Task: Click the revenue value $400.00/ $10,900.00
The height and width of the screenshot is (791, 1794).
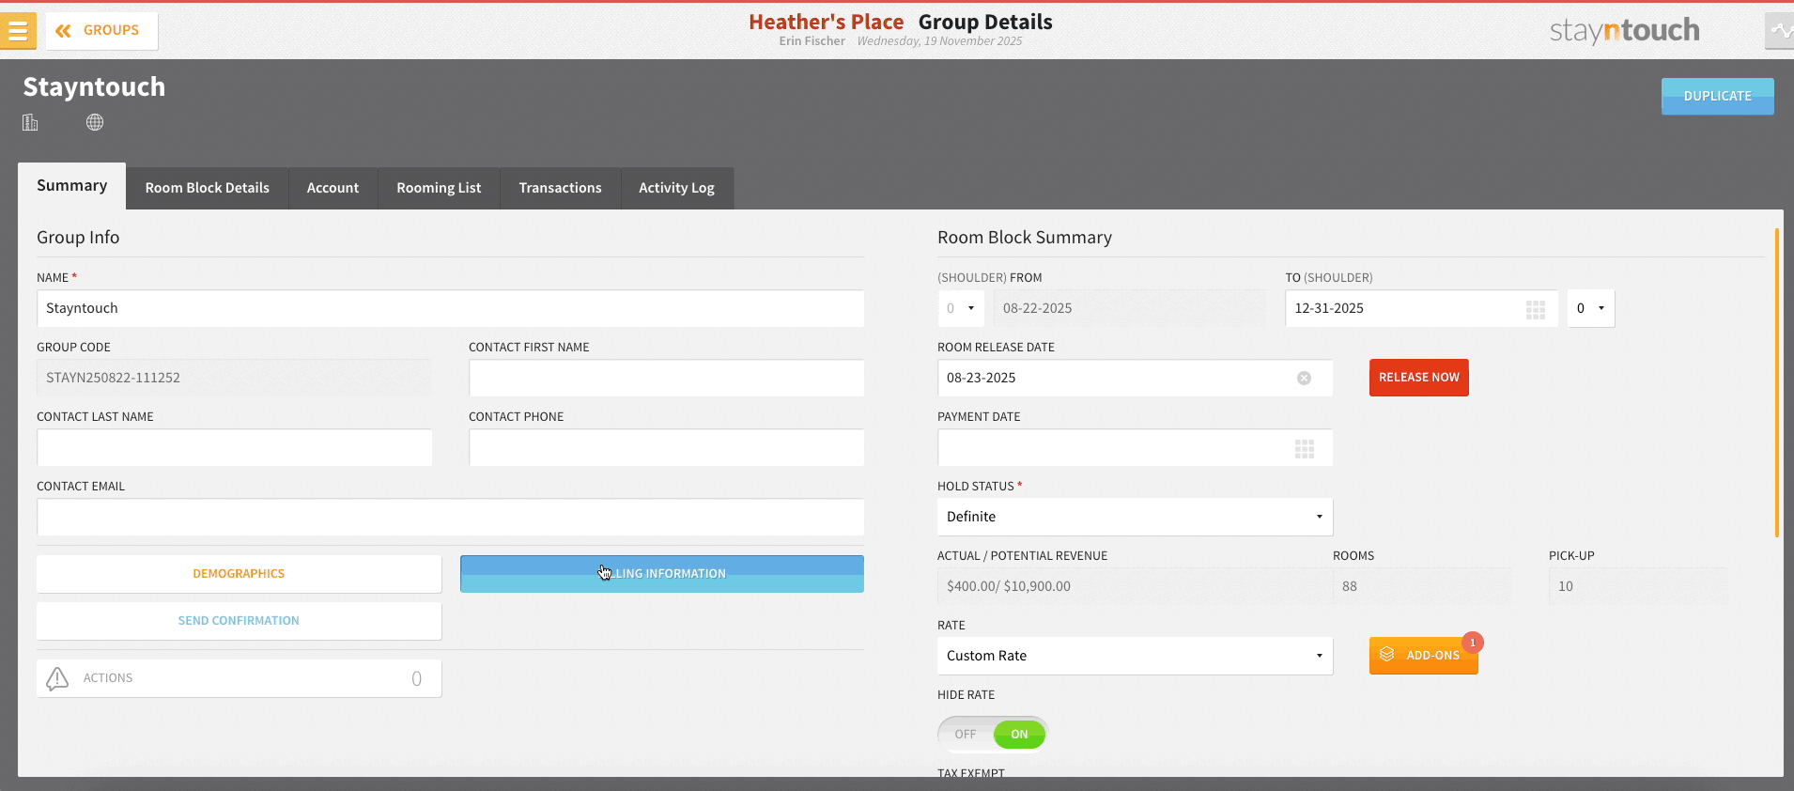Action: click(x=1008, y=586)
